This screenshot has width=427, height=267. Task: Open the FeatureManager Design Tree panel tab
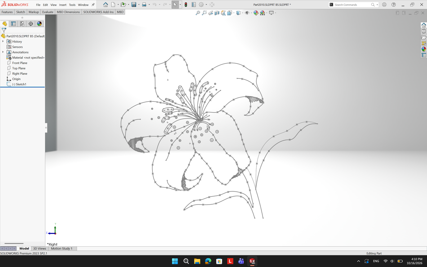coord(5,24)
